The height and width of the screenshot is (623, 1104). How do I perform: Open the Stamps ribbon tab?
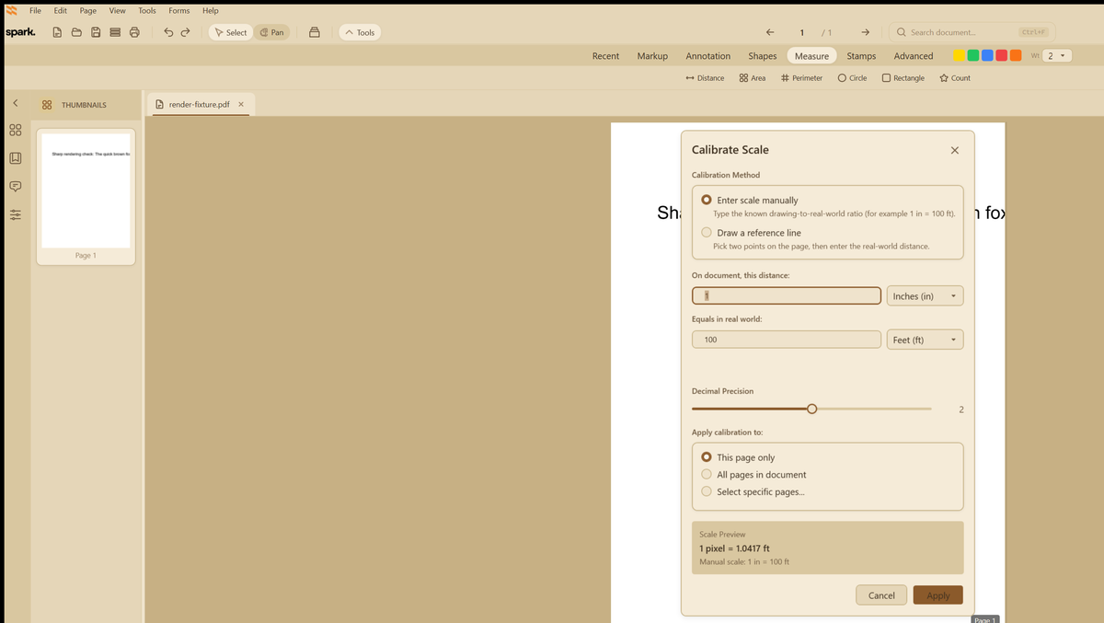pyautogui.click(x=861, y=56)
